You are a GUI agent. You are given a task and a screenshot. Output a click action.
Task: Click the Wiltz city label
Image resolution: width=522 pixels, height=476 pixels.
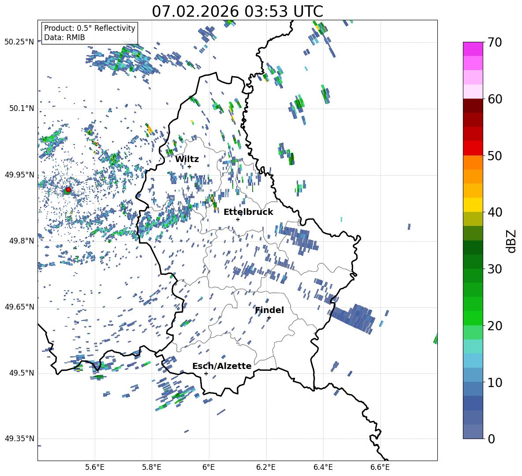(187, 159)
